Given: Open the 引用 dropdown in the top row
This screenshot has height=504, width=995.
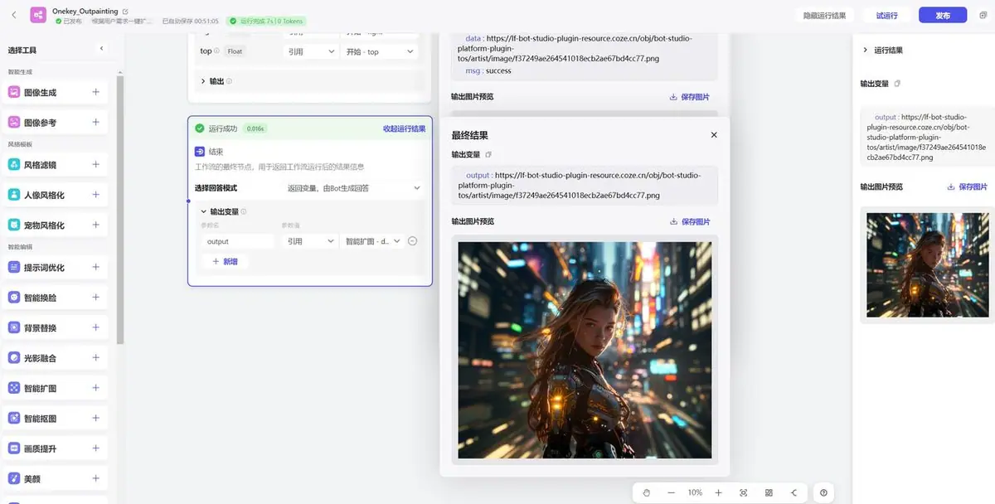Looking at the screenshot, I should (x=309, y=51).
